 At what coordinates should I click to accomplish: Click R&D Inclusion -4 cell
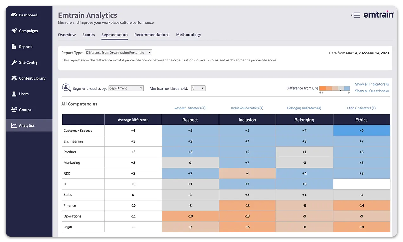point(247,173)
